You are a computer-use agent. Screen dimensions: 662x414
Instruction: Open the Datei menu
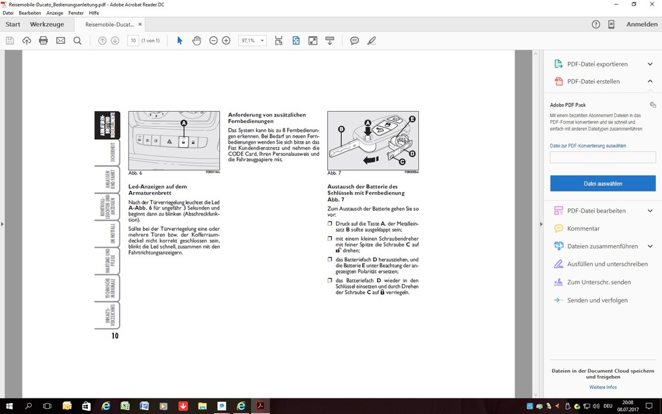(x=8, y=13)
